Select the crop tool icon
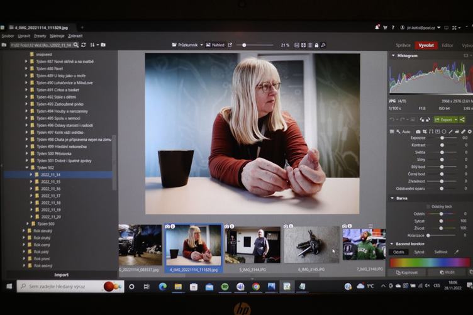The image size is (473, 315). pyautogui.click(x=425, y=132)
